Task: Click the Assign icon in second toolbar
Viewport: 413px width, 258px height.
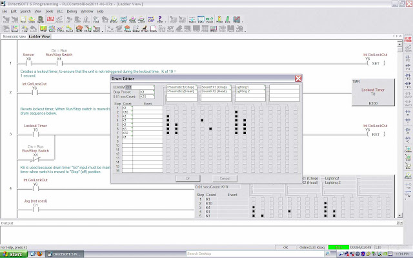Action: 69,28
